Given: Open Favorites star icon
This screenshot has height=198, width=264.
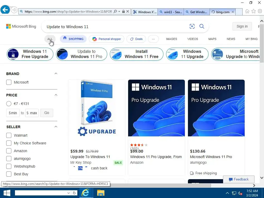Looking at the screenshot, I should [253, 11].
